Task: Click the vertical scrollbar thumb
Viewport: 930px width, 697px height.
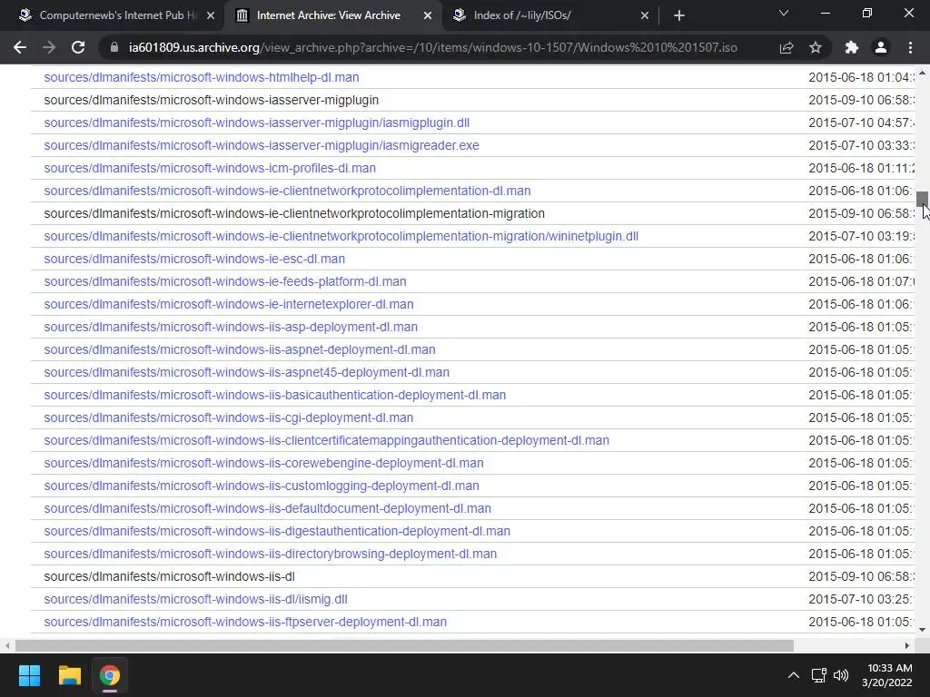Action: [x=923, y=199]
